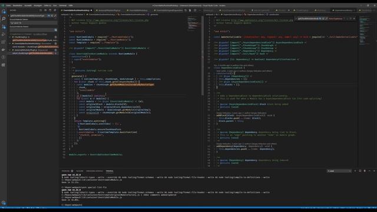Open MIT license URL link in left editor
377x212 pixels.
(117, 20)
